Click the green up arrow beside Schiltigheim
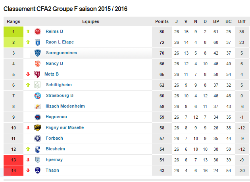This screenshot has width=250, height=182. (x=28, y=85)
